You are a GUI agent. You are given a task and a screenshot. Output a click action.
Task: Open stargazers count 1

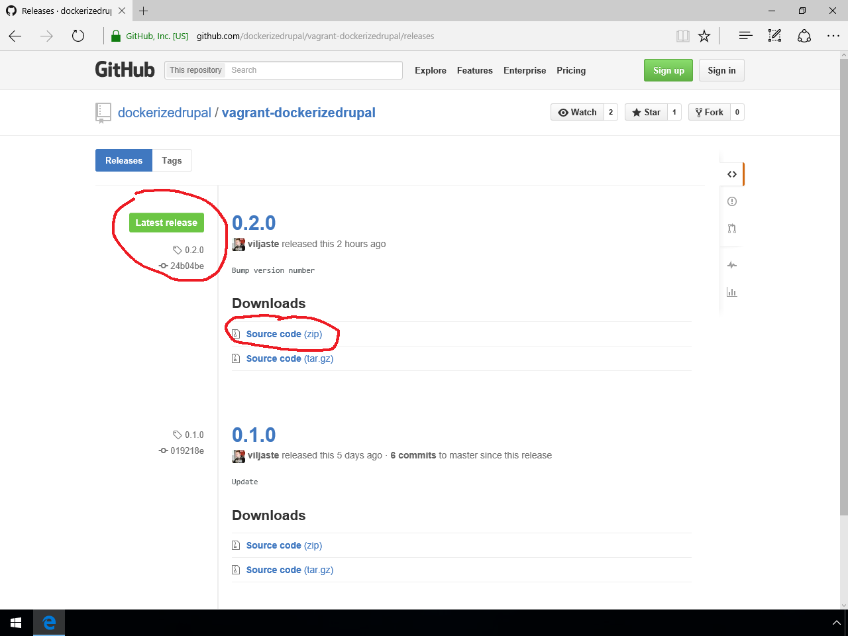coord(674,112)
